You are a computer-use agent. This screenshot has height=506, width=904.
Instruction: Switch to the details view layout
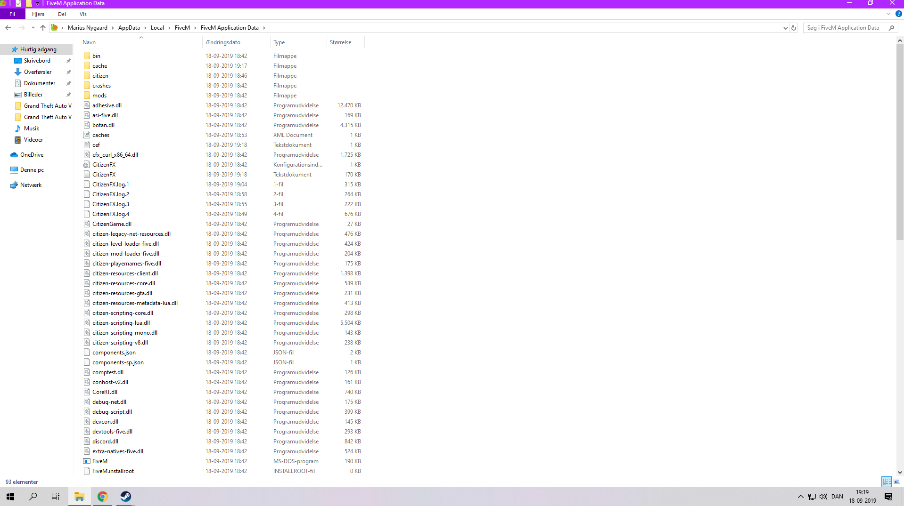887,482
